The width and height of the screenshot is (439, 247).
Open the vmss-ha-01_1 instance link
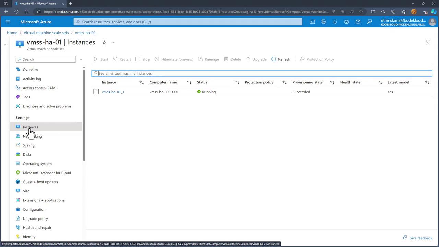113,92
